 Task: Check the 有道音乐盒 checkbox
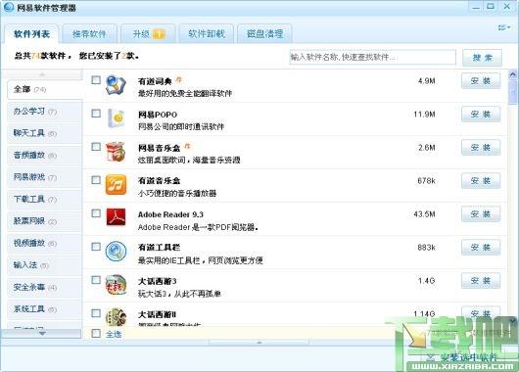point(96,180)
